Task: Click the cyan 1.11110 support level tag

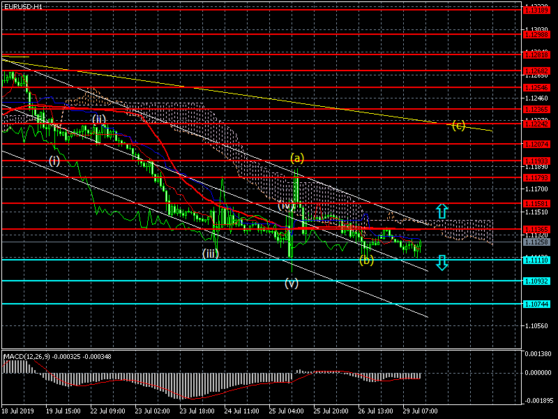Action: pos(536,260)
